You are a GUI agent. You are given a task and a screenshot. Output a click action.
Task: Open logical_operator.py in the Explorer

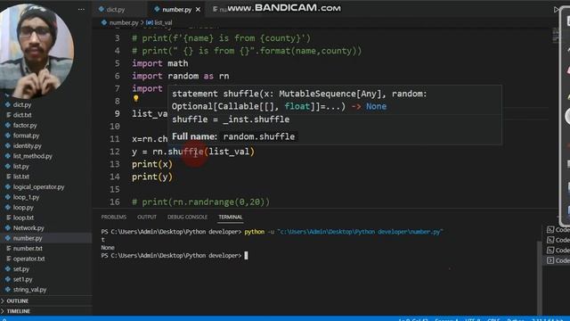38,187
